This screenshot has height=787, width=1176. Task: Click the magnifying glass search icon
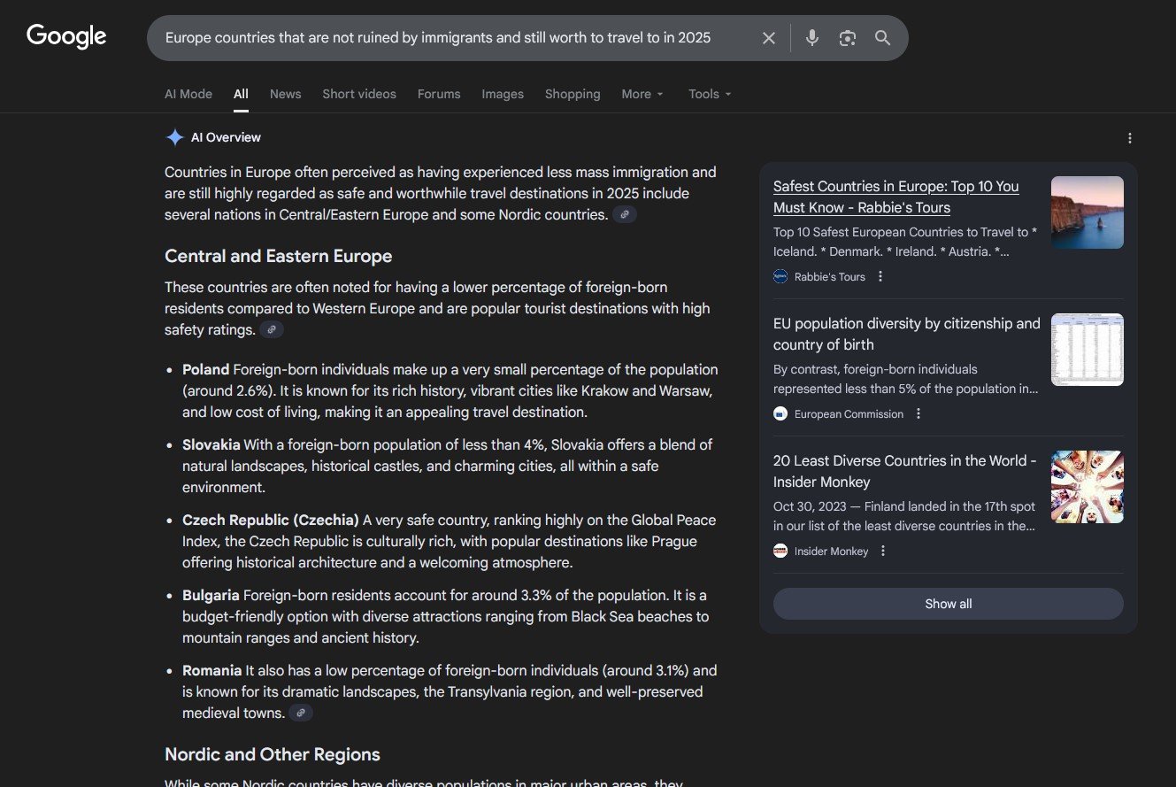[x=882, y=38]
